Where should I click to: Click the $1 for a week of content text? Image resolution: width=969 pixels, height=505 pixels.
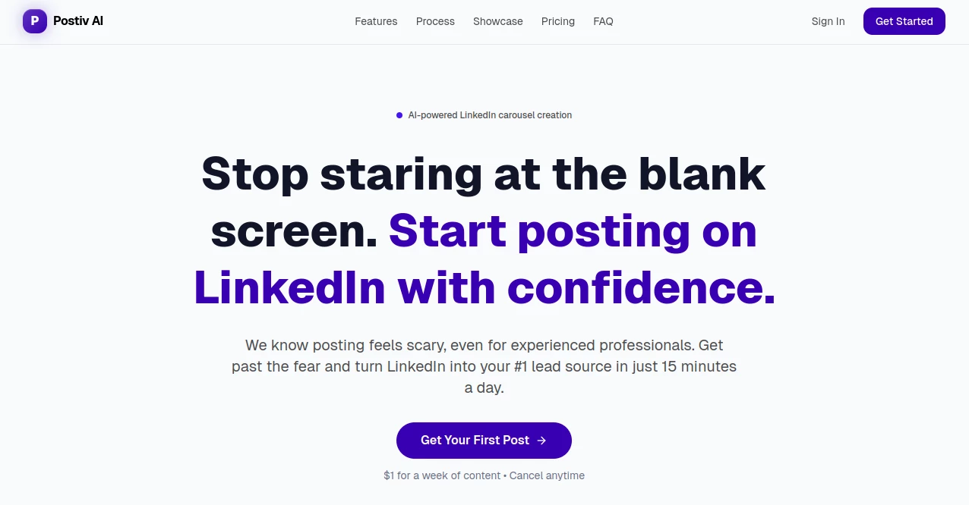point(442,475)
